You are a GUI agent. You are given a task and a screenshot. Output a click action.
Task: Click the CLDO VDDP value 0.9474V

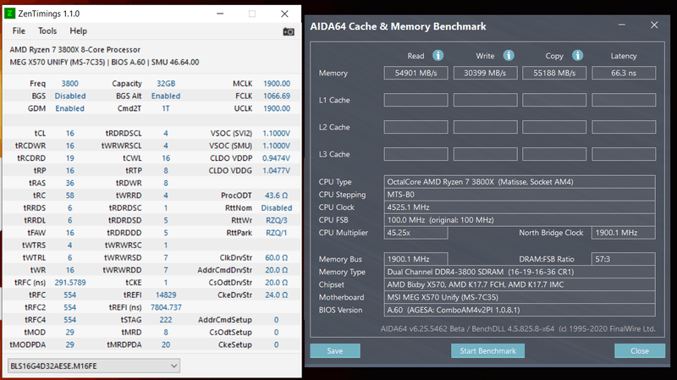pyautogui.click(x=277, y=158)
